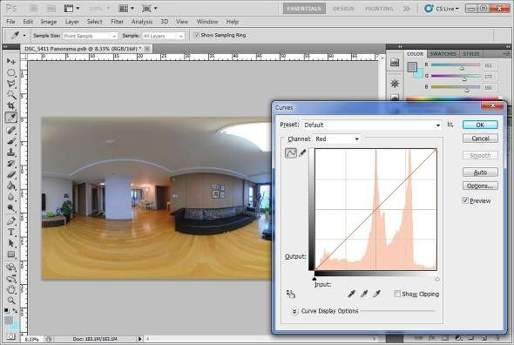
Task: Choose the edit-points curve tool in Curves
Action: [x=291, y=153]
